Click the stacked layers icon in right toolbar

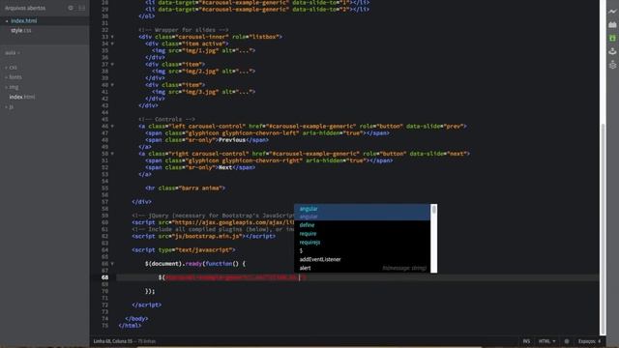[x=612, y=65]
